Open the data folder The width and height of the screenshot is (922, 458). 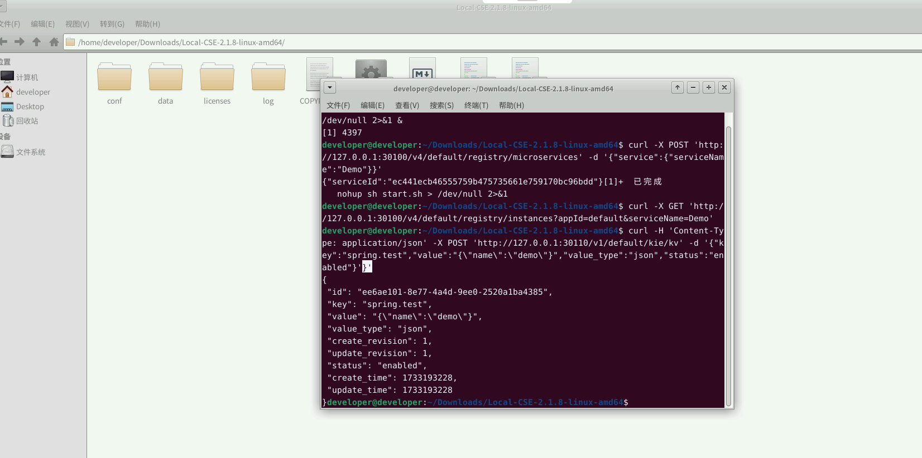pyautogui.click(x=166, y=77)
